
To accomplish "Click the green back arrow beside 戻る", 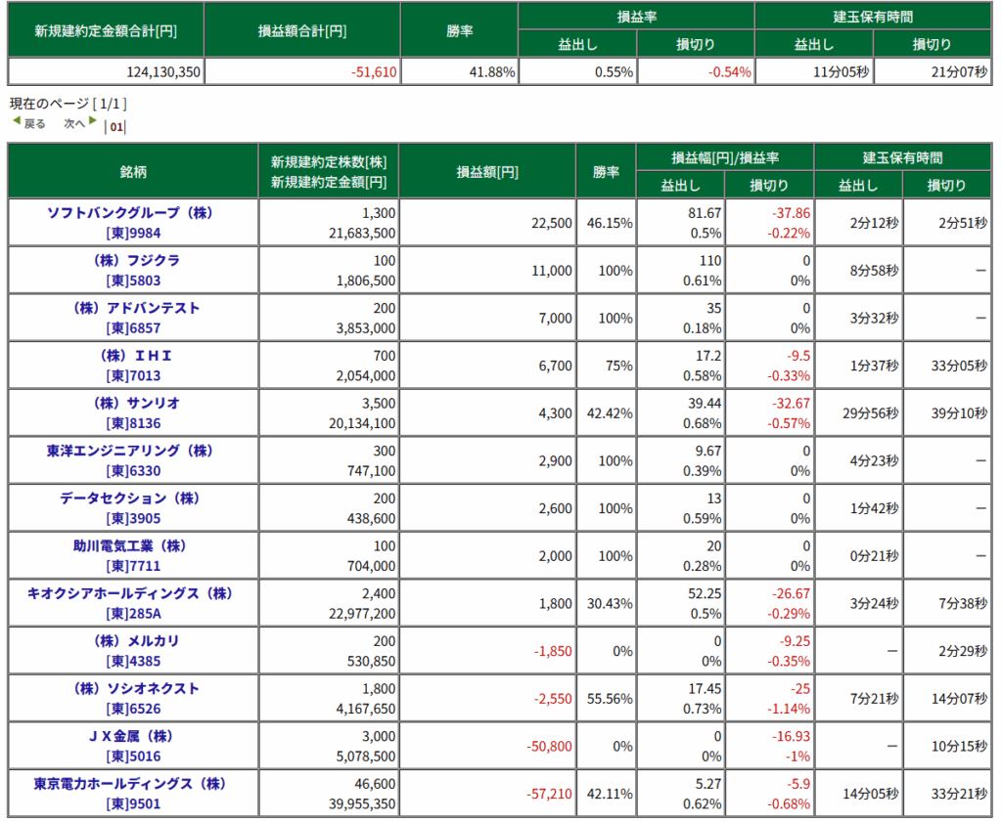I will pyautogui.click(x=16, y=122).
